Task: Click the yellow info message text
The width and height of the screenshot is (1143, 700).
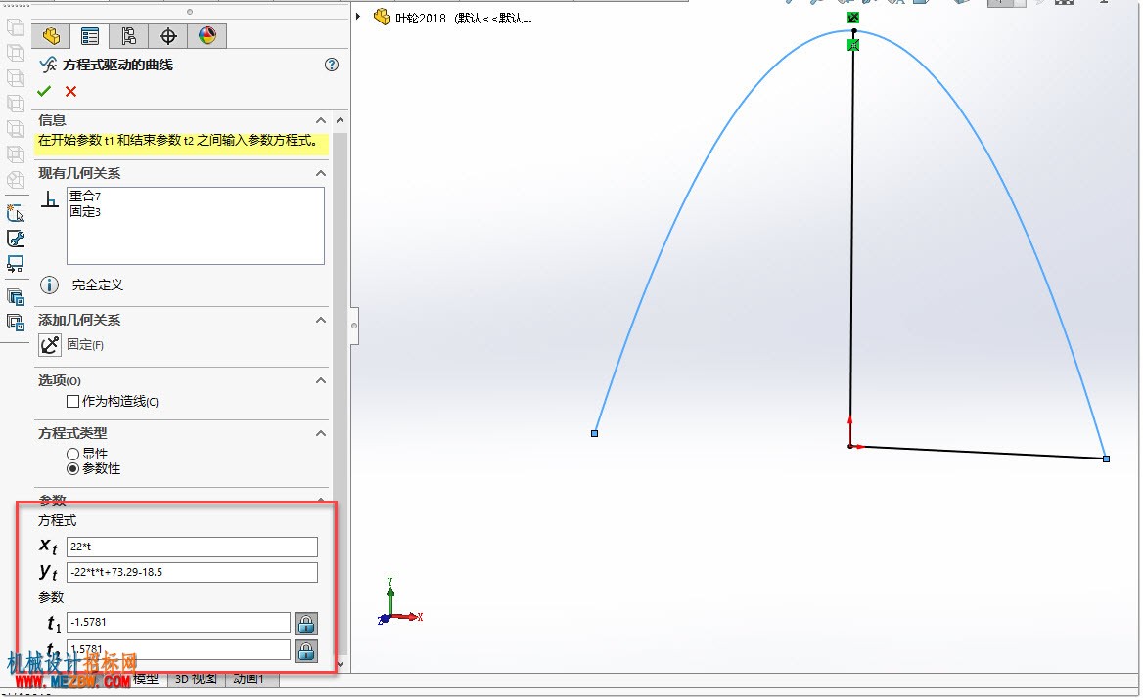Action: coord(178,140)
